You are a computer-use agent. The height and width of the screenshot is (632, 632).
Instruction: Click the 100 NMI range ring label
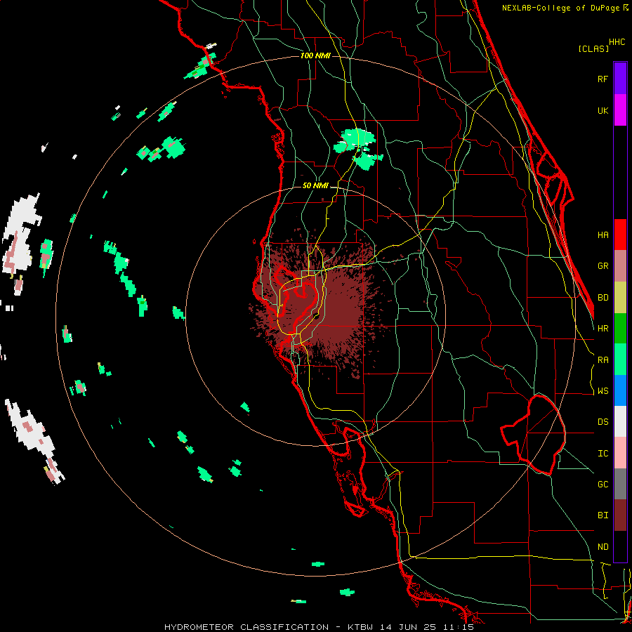click(315, 55)
